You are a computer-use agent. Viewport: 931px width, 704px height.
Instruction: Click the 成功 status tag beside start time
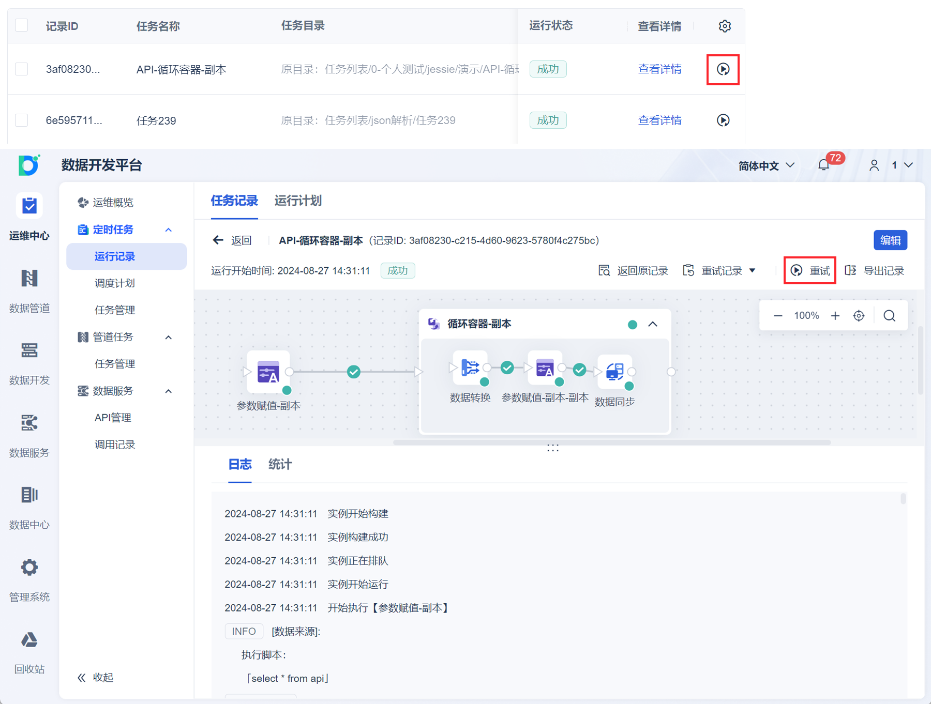coord(398,271)
